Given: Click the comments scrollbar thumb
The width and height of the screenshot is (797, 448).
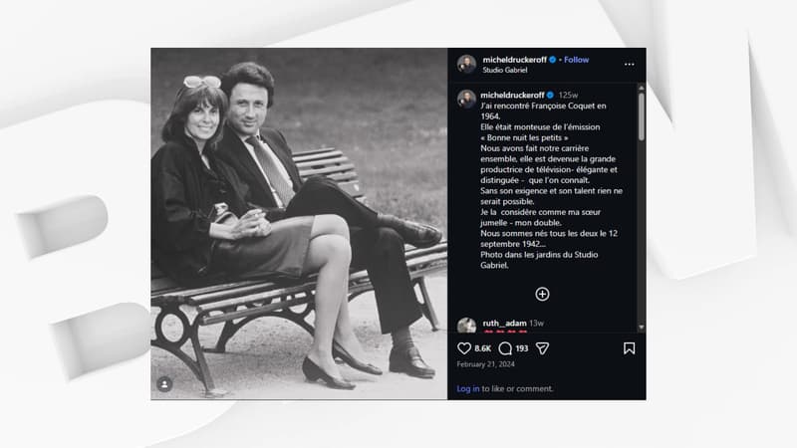Looking at the screenshot, I should 641,116.
